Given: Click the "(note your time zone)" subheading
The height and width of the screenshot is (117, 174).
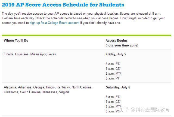Looking at the screenshot, I should (122, 45).
